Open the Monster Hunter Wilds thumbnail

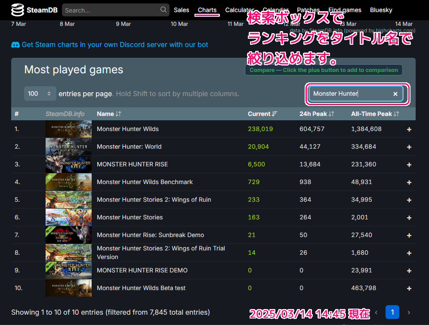[x=69, y=129]
